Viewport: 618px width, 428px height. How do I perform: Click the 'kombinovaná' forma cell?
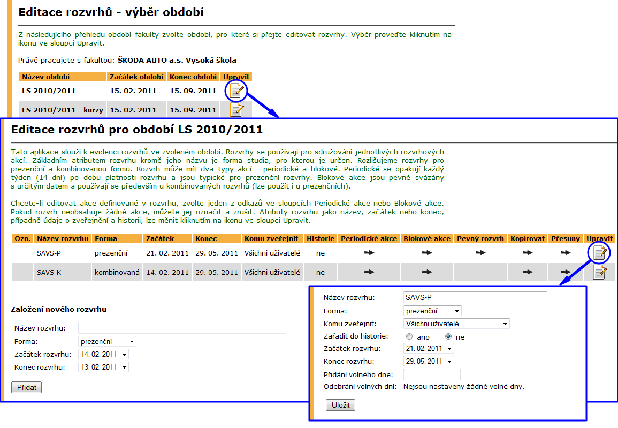(x=117, y=273)
